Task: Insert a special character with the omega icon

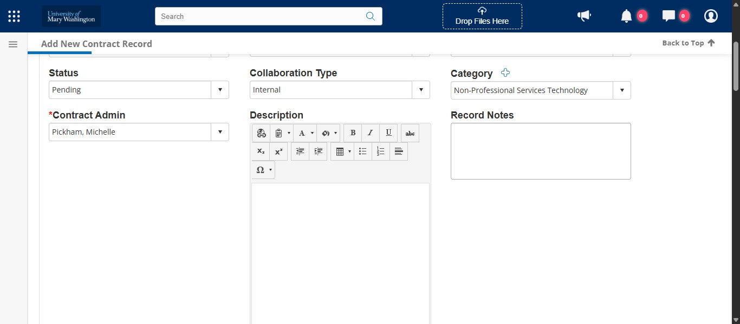Action: (x=261, y=170)
